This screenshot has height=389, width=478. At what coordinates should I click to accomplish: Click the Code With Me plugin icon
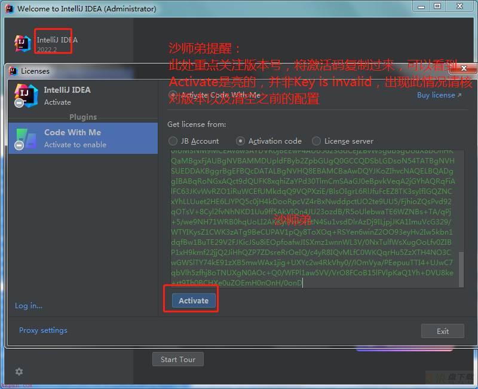26,139
